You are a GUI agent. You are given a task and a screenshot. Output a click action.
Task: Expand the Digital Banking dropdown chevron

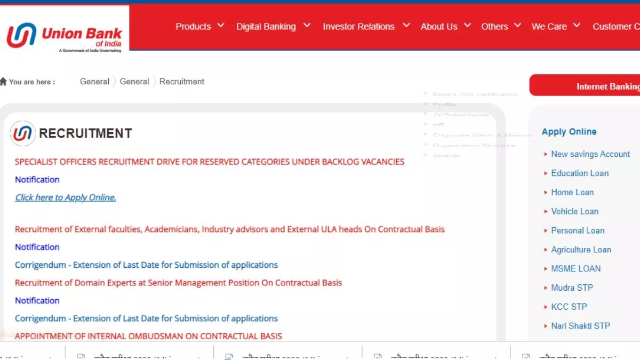[x=307, y=26]
